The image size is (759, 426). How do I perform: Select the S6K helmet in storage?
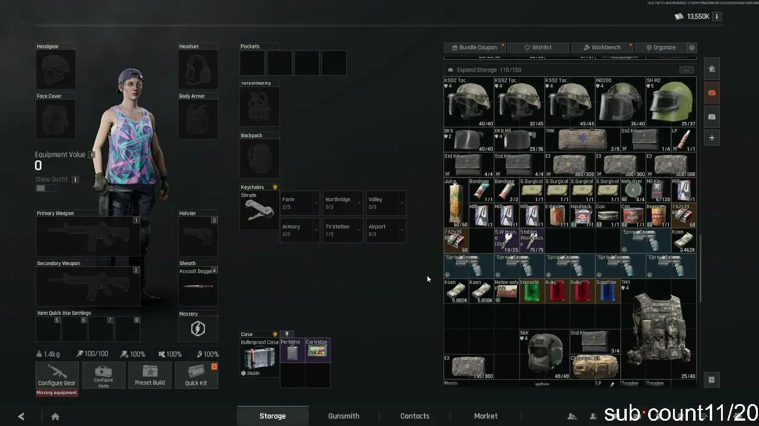pos(544,354)
